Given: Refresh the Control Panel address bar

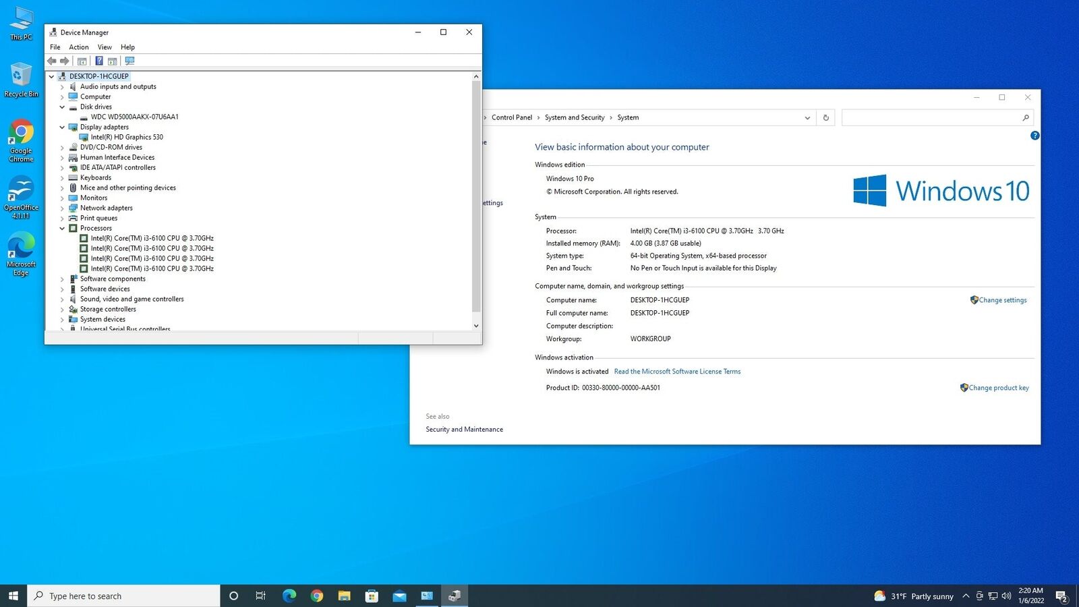Looking at the screenshot, I should (x=825, y=118).
